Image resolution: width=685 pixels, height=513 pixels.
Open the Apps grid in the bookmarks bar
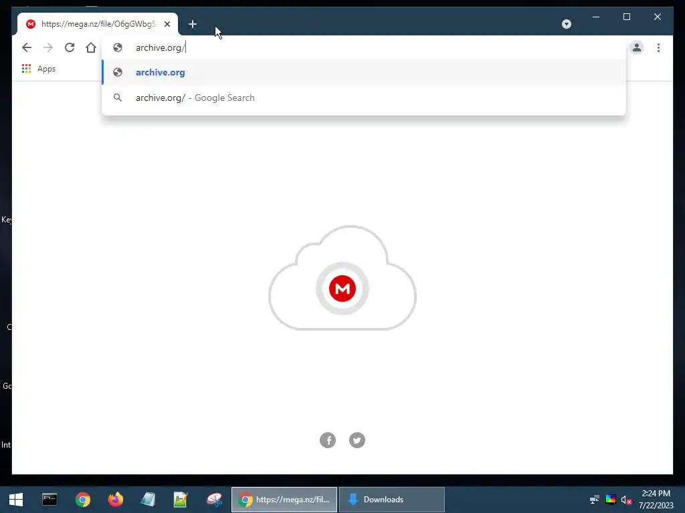(x=38, y=69)
